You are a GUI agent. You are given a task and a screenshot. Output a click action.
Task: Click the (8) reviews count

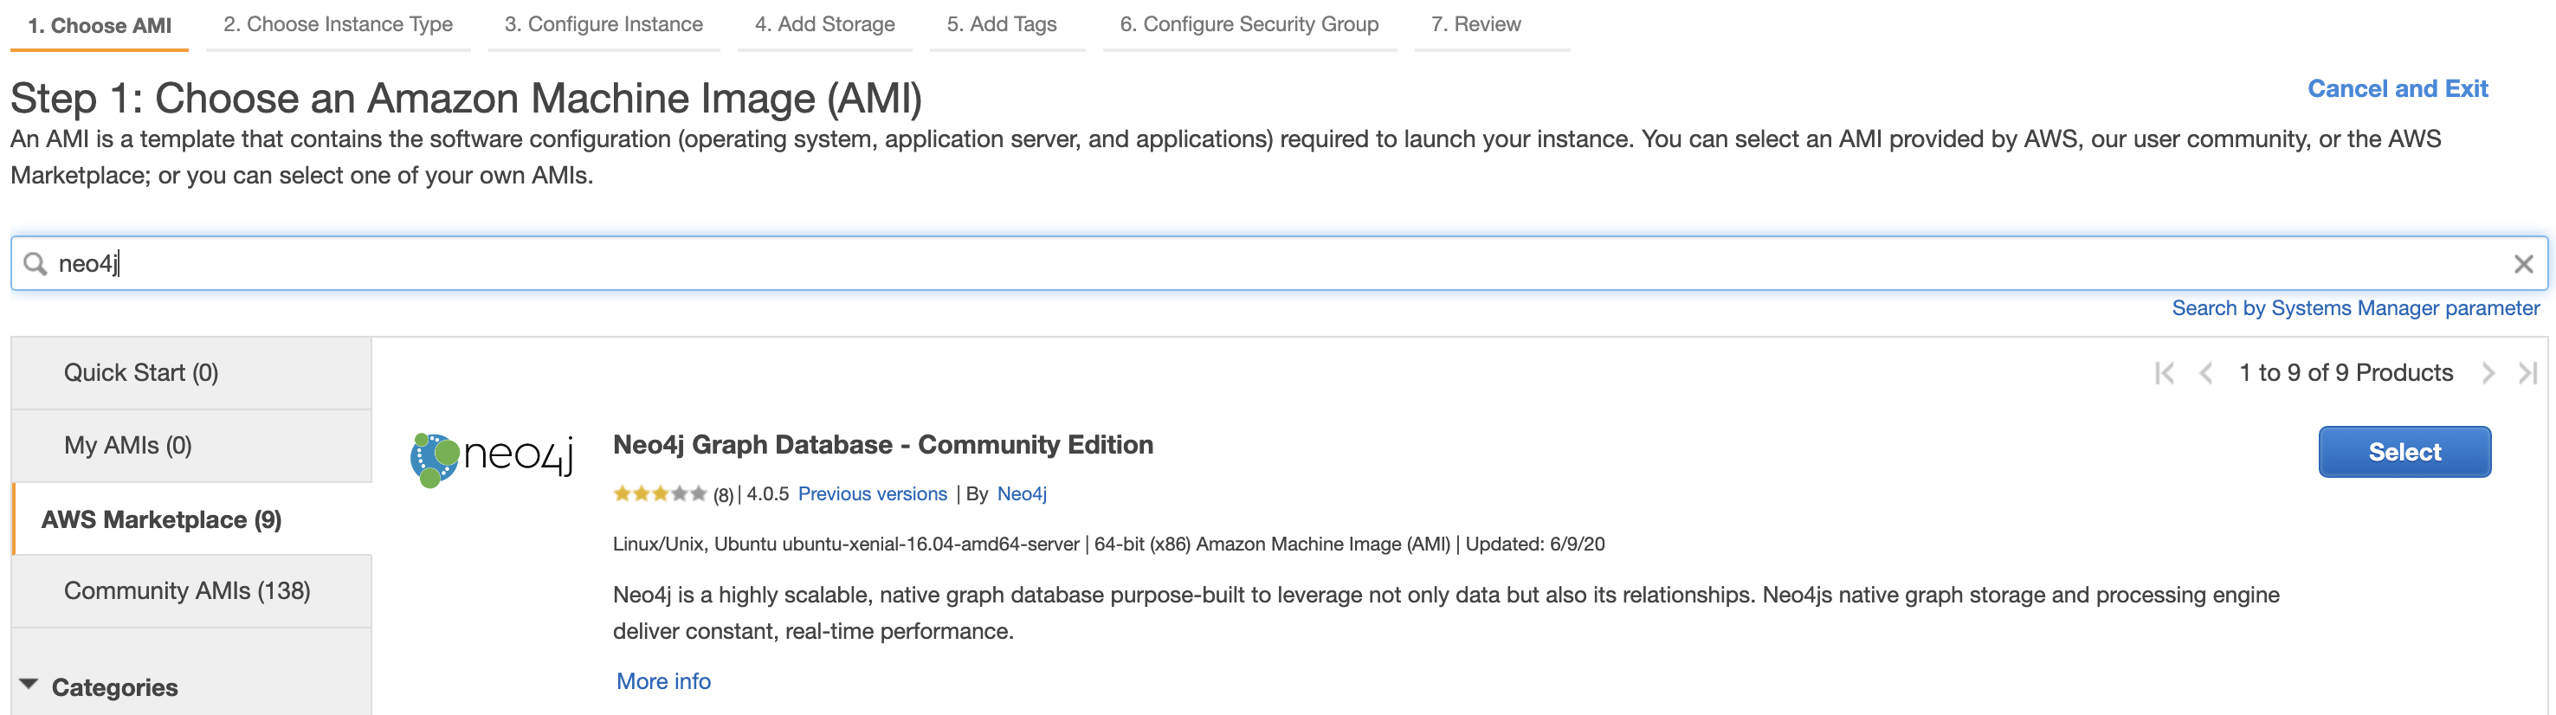pos(723,495)
